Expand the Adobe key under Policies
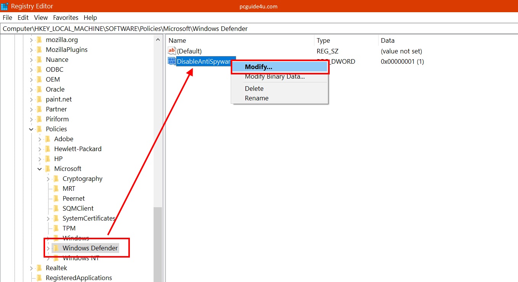 (x=40, y=139)
